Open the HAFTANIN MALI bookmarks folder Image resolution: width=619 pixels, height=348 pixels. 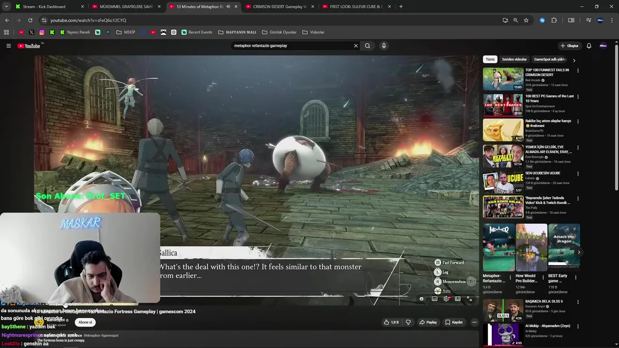pyautogui.click(x=237, y=32)
